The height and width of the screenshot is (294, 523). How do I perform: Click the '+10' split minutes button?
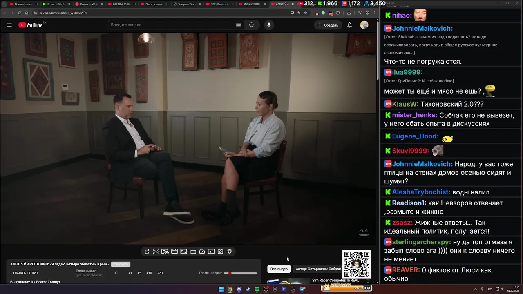pos(149,273)
